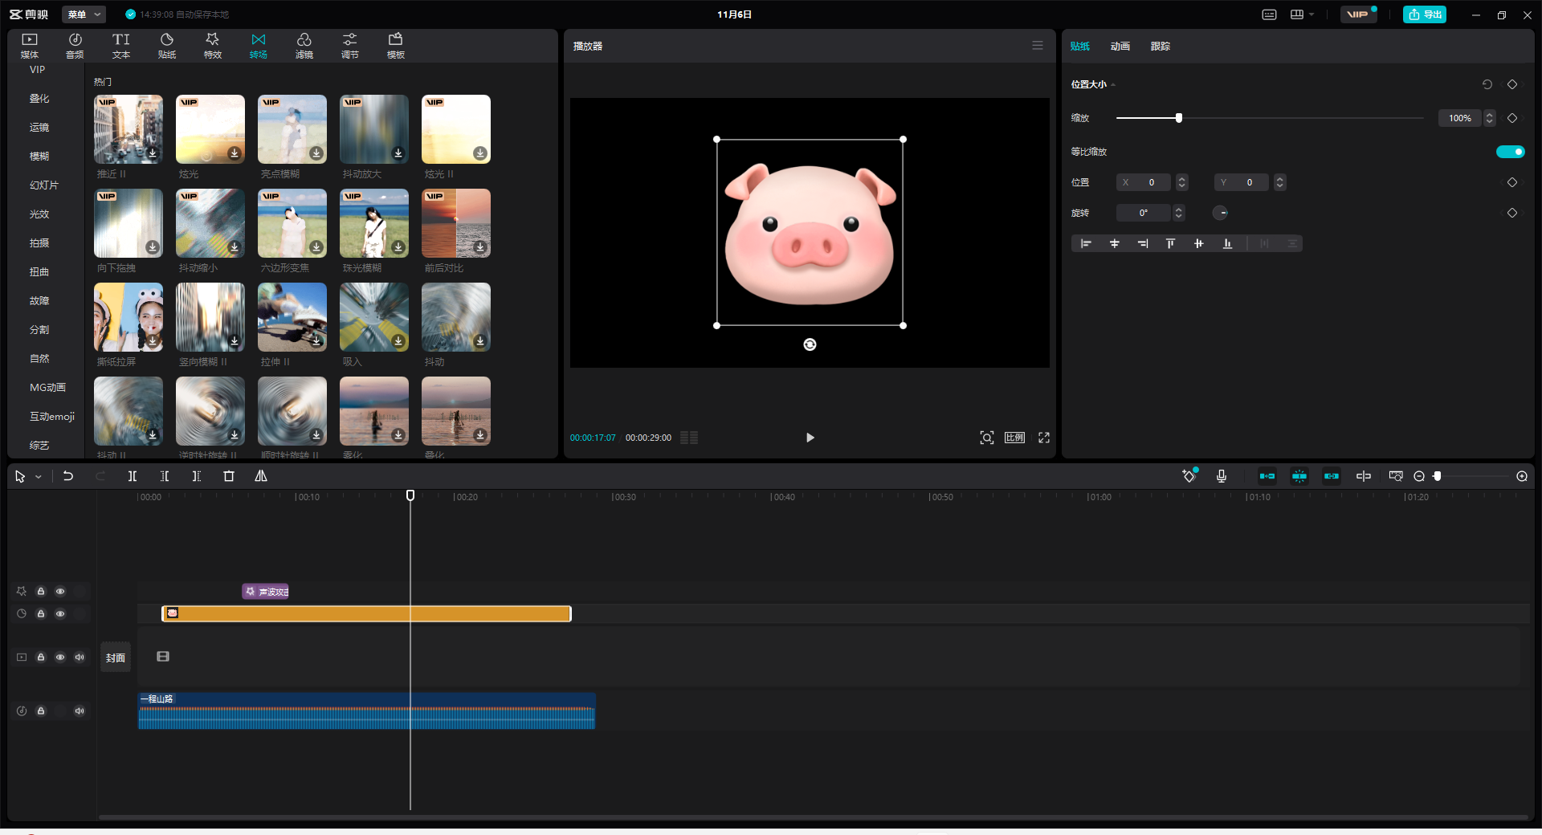The width and height of the screenshot is (1542, 835).
Task: Click the delete-left trim tool
Action: [x=165, y=476]
